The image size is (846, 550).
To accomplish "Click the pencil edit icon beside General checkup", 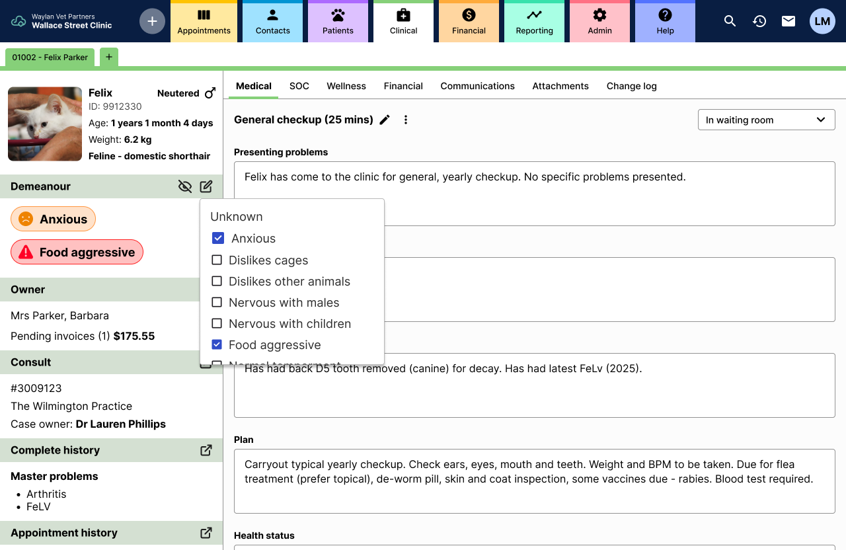I will tap(385, 120).
